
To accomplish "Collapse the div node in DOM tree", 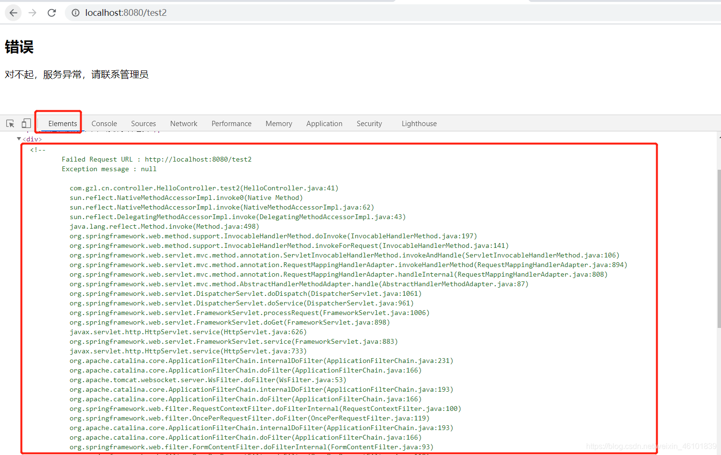I will [19, 139].
